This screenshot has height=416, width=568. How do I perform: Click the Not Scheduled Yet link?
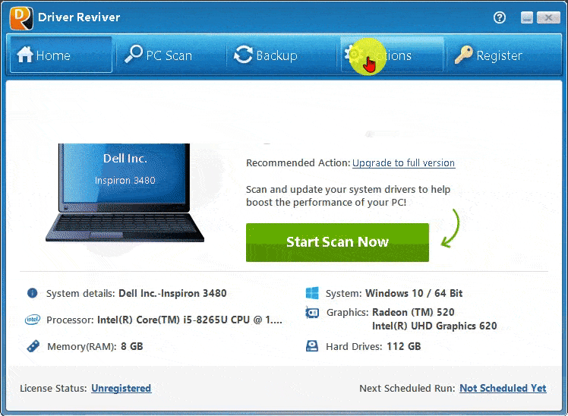click(503, 388)
